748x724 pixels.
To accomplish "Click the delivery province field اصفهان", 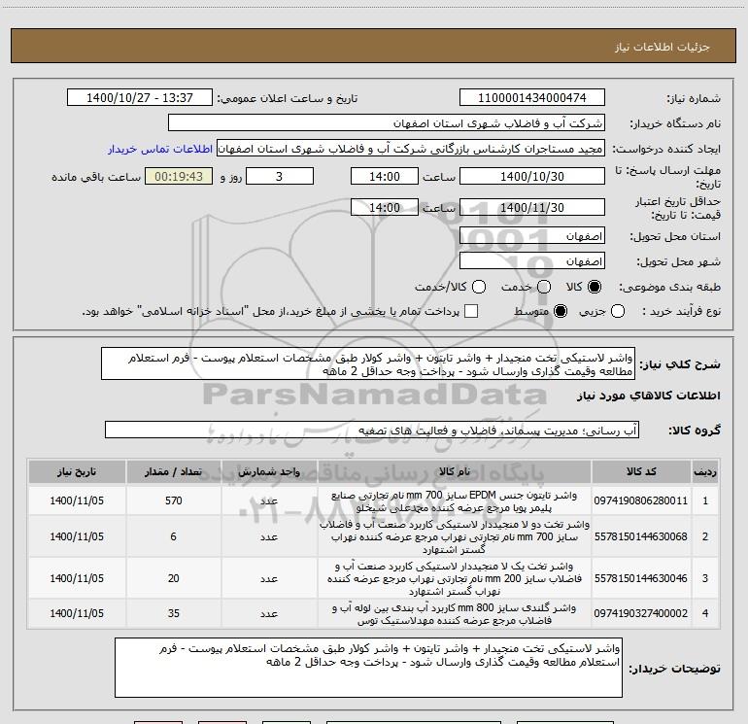I will tap(532, 236).
